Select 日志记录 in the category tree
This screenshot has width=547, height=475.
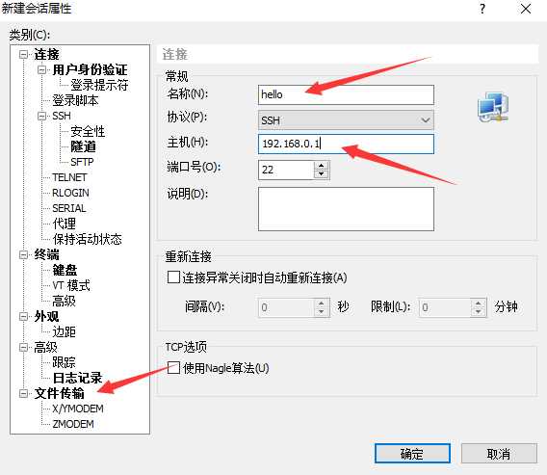click(x=77, y=378)
